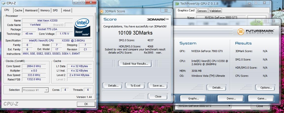Click Save as in the Score dialog

point(158,86)
